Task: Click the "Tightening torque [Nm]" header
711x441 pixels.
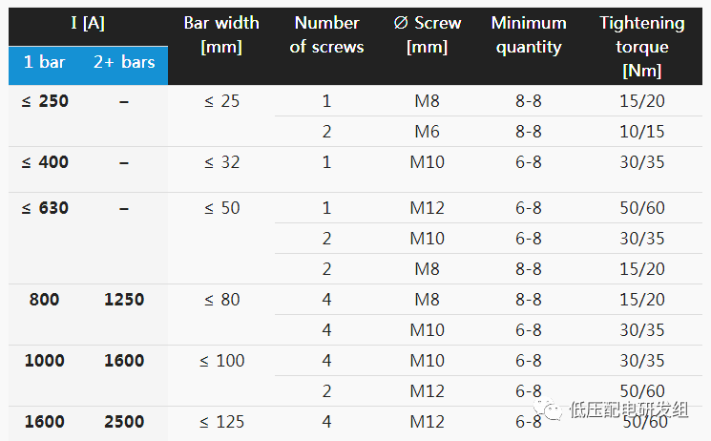Action: [642, 46]
